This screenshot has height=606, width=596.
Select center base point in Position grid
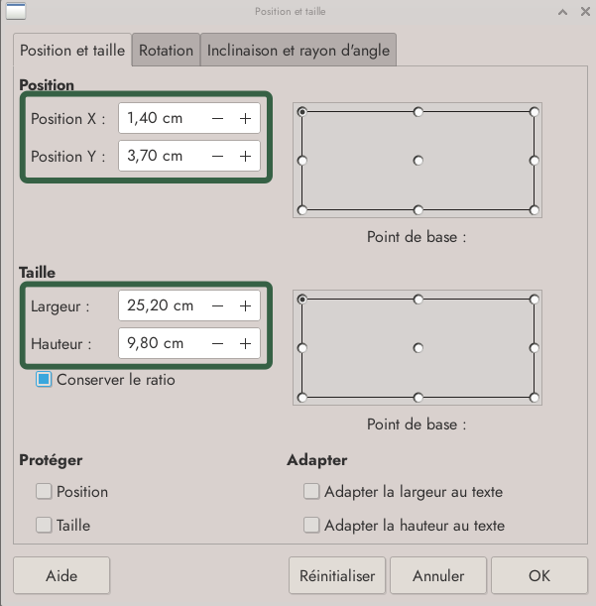(x=418, y=160)
